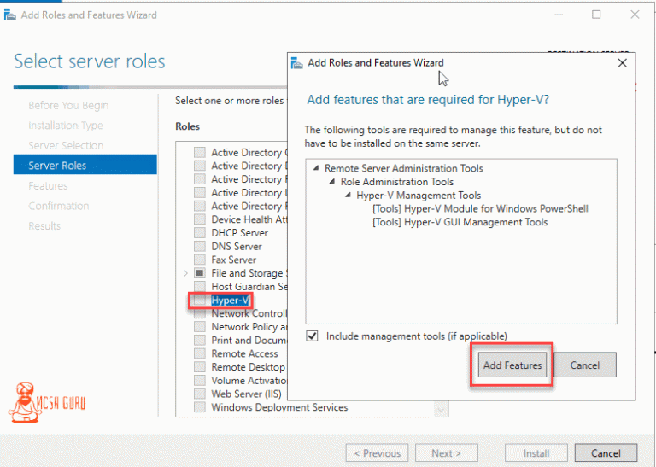Open the Server Roles step
Image resolution: width=656 pixels, height=467 pixels.
pos(85,164)
